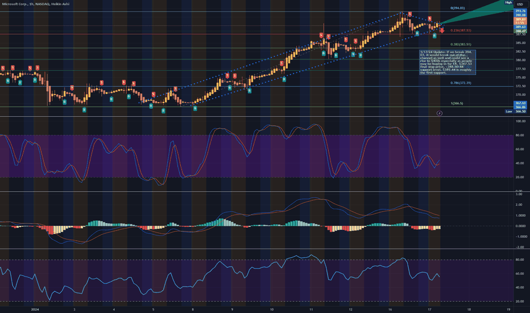Click the 2024 label on the time axis
530x313 pixels.
35,310
